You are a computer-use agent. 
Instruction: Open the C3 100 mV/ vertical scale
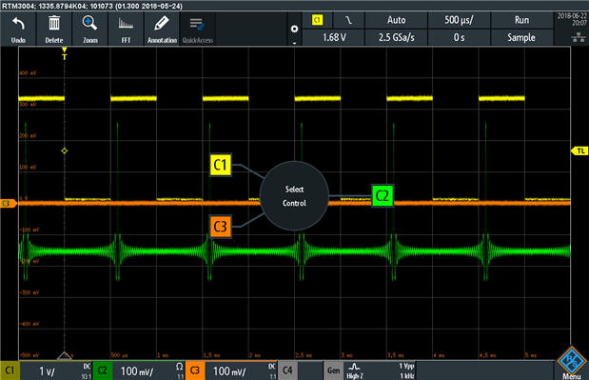tap(241, 371)
